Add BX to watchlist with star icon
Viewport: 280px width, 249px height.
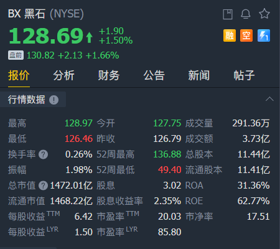pyautogui.click(x=264, y=14)
